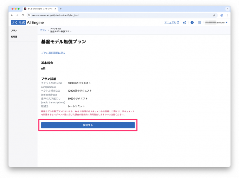Image resolution: width=239 pixels, height=178 pixels.
Task: Select the さくらのAI Engine コントロール tab
Action: coord(40,9)
